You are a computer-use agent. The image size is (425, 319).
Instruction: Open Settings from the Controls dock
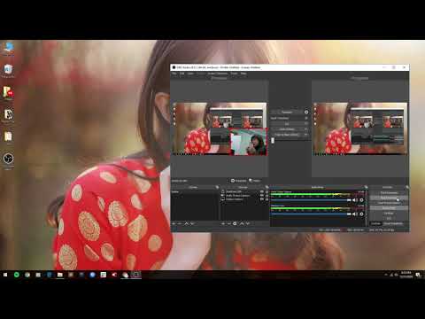pos(389,213)
